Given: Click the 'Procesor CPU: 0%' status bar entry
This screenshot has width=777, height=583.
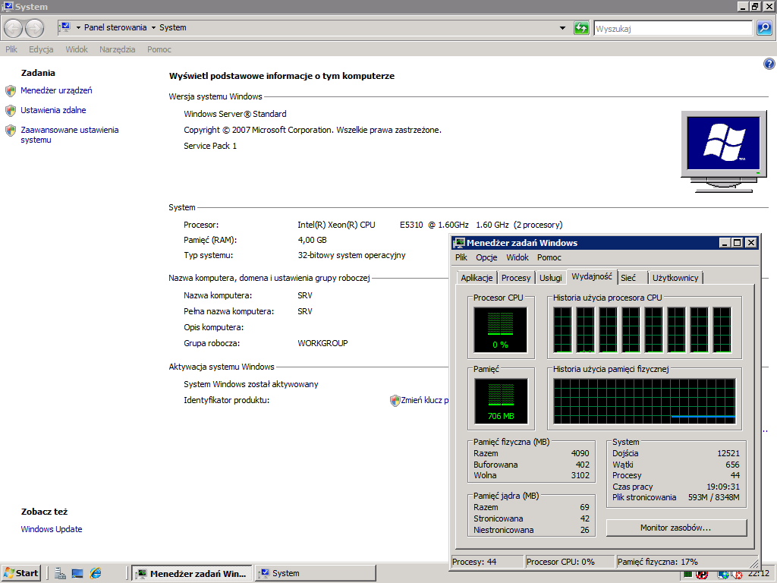Looking at the screenshot, I should pyautogui.click(x=569, y=562).
